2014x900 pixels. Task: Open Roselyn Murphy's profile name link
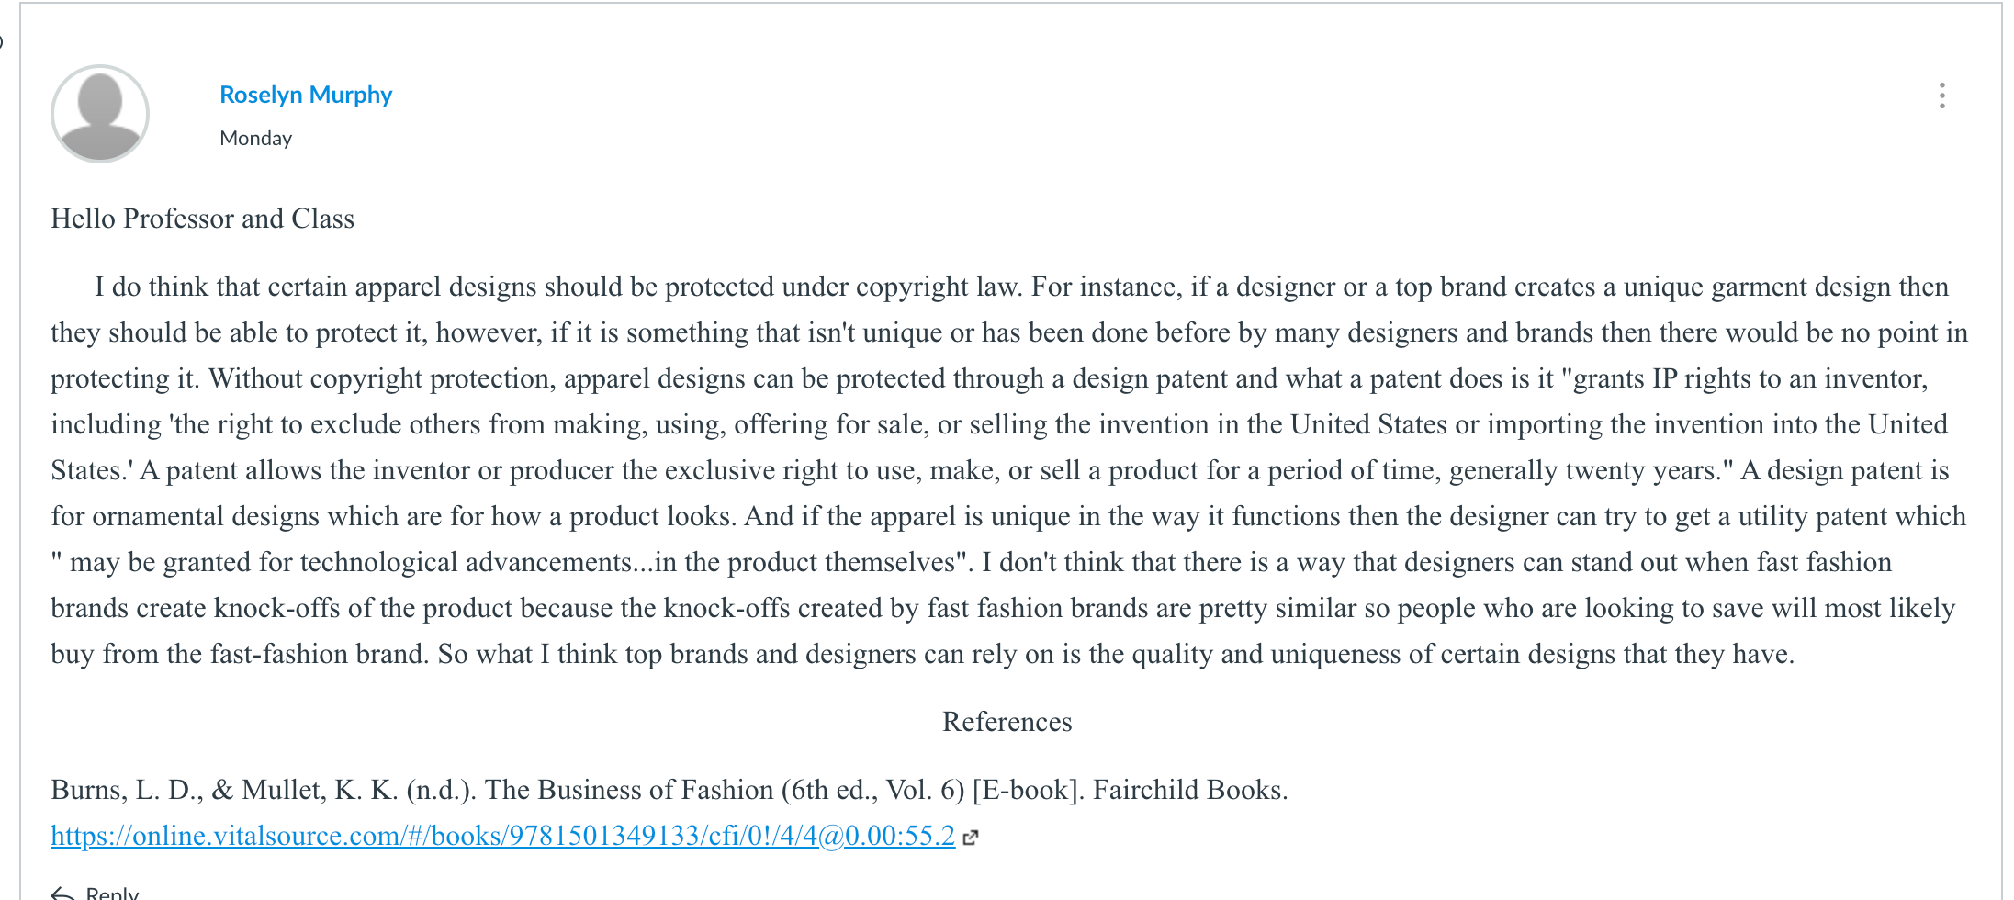[x=306, y=95]
